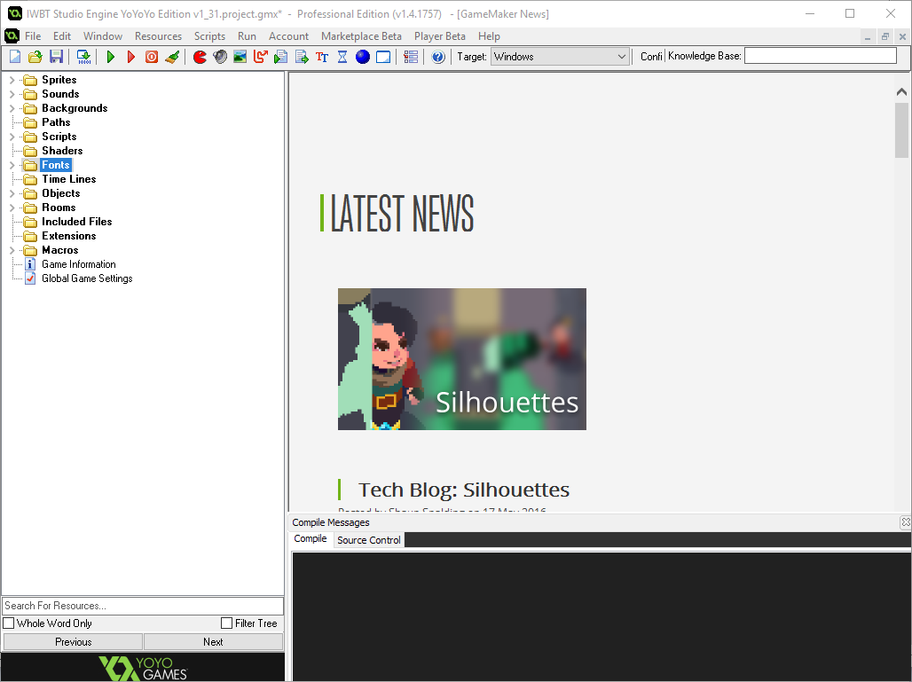Screen dimensions: 912x682
Task: Expand the Sprites folder
Action: [x=12, y=80]
